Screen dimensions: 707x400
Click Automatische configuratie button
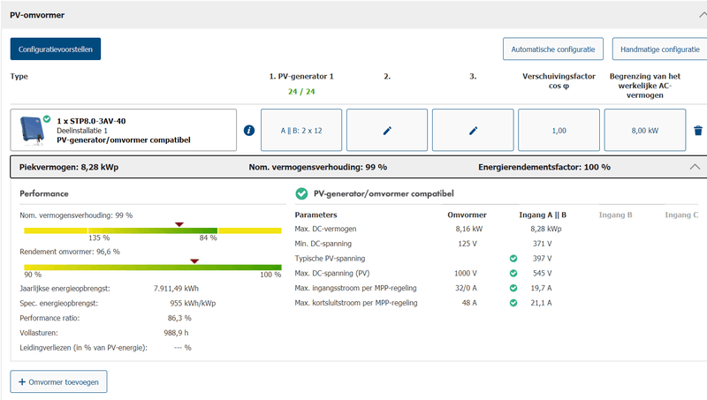[x=553, y=49]
